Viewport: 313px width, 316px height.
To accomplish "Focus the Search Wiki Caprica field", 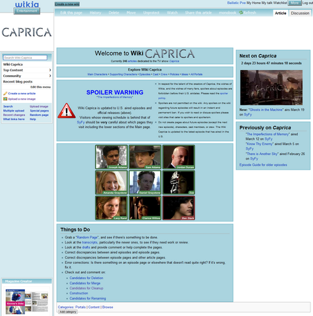I will (25, 57).
